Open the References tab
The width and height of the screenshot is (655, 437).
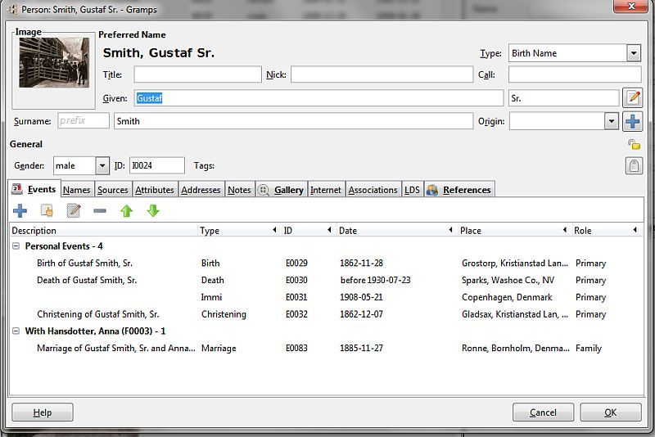tap(459, 190)
